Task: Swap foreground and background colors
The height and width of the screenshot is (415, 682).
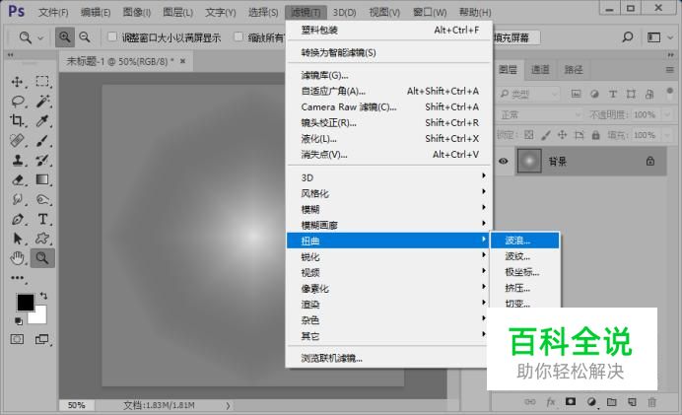Action: pos(43,296)
